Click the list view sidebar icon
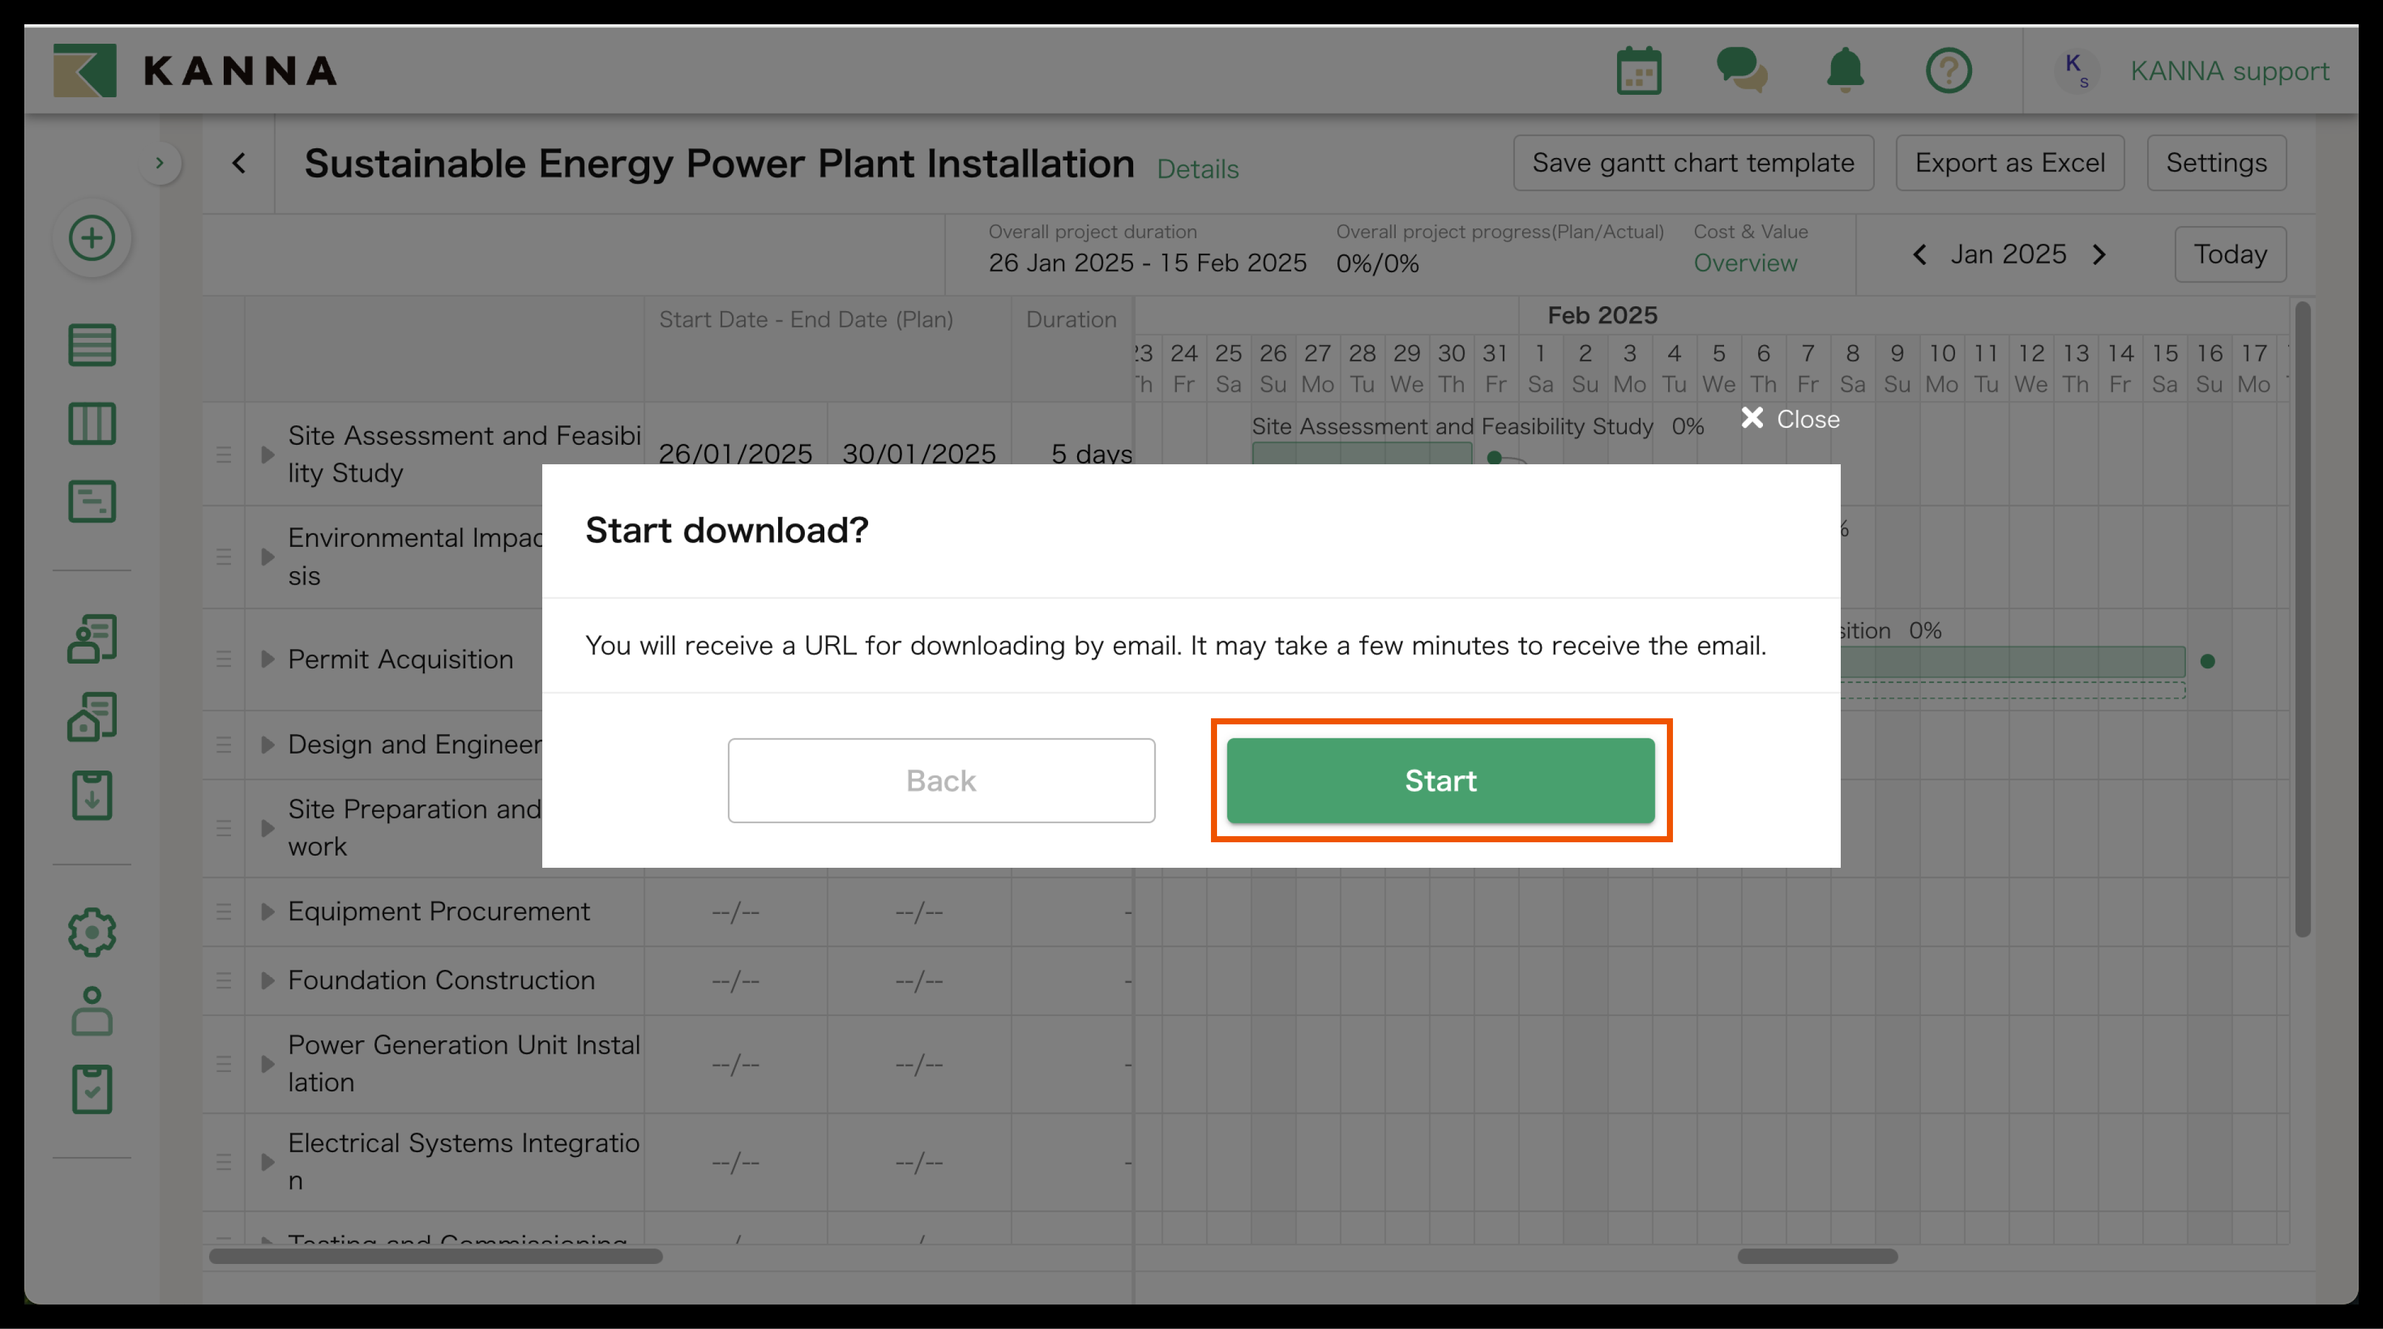2383x1329 pixels. [92, 345]
